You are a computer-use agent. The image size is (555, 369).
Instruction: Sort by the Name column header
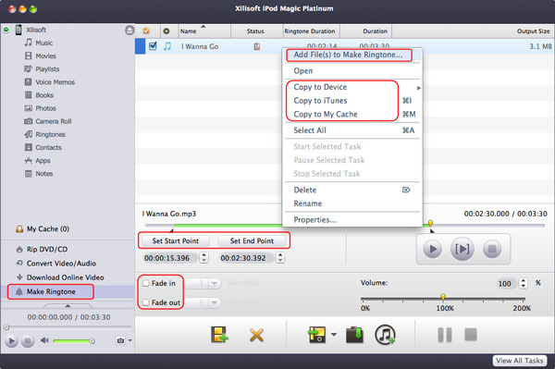coord(204,31)
